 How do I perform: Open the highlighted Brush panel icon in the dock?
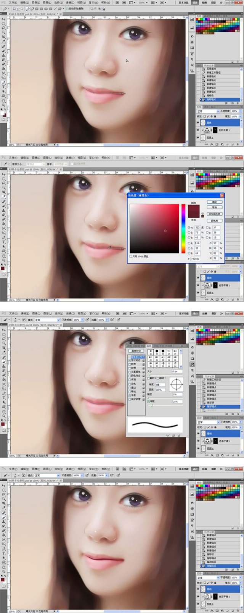click(x=192, y=365)
